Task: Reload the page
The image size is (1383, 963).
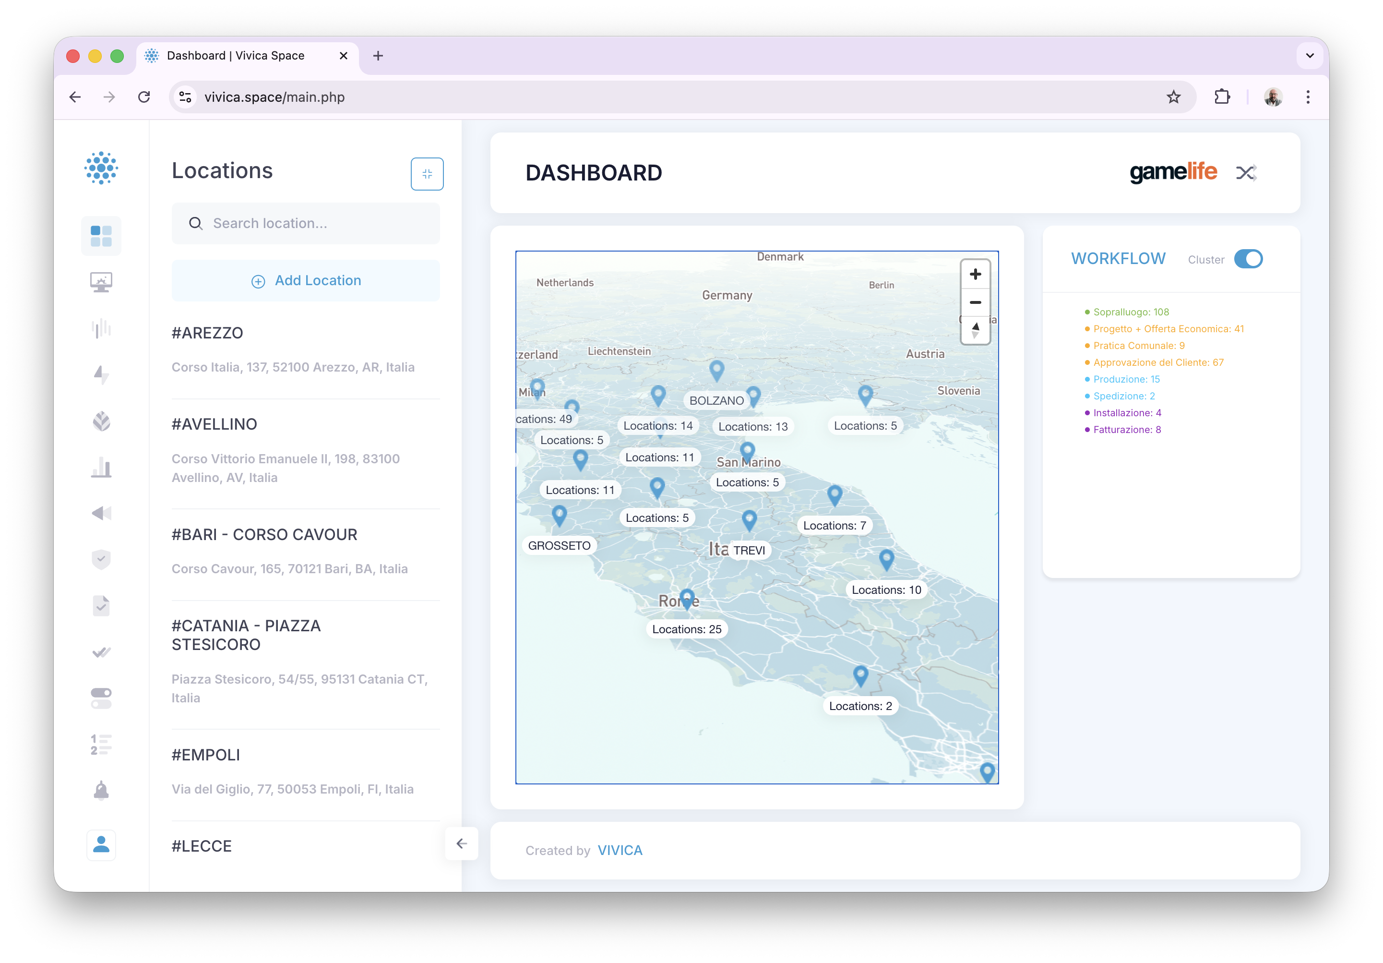Action: coord(144,97)
